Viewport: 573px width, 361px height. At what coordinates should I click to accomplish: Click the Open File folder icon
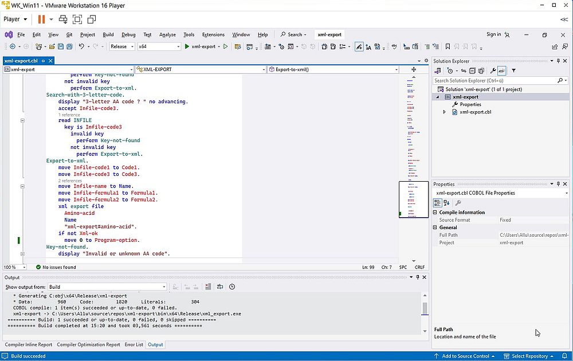point(52,46)
